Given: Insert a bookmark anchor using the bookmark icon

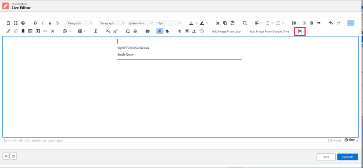Looking at the screenshot, I should click(23, 31).
